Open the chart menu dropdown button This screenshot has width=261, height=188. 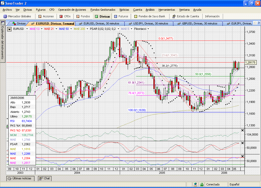pos(9,29)
